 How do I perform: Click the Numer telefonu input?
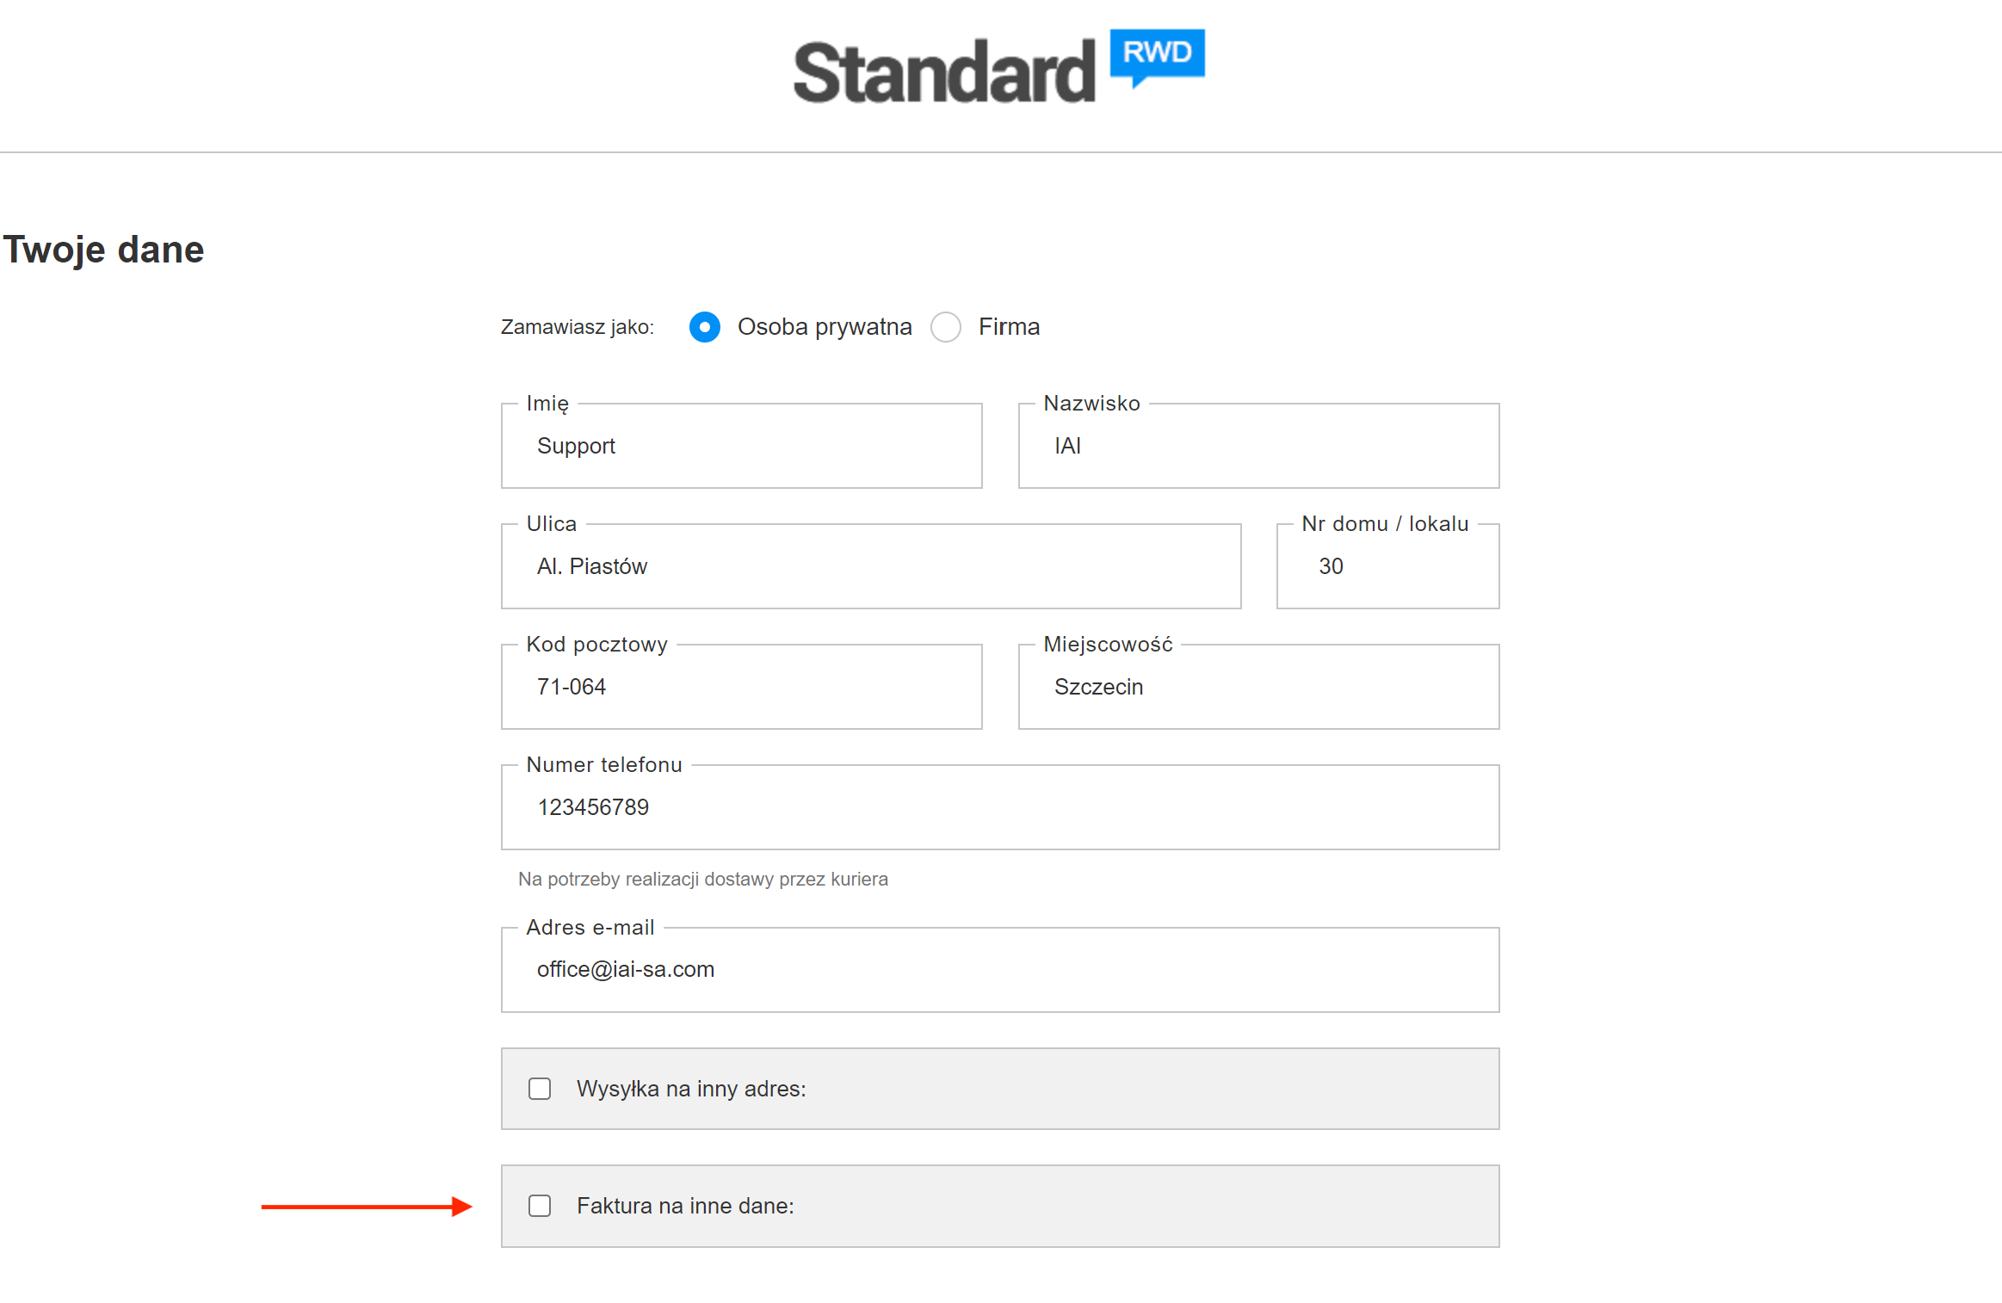(1000, 807)
